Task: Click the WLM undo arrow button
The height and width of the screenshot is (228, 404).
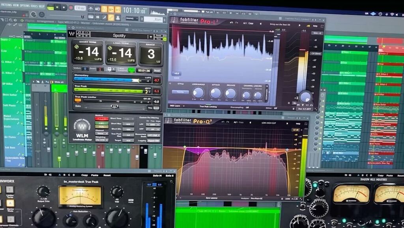Action: (80, 32)
